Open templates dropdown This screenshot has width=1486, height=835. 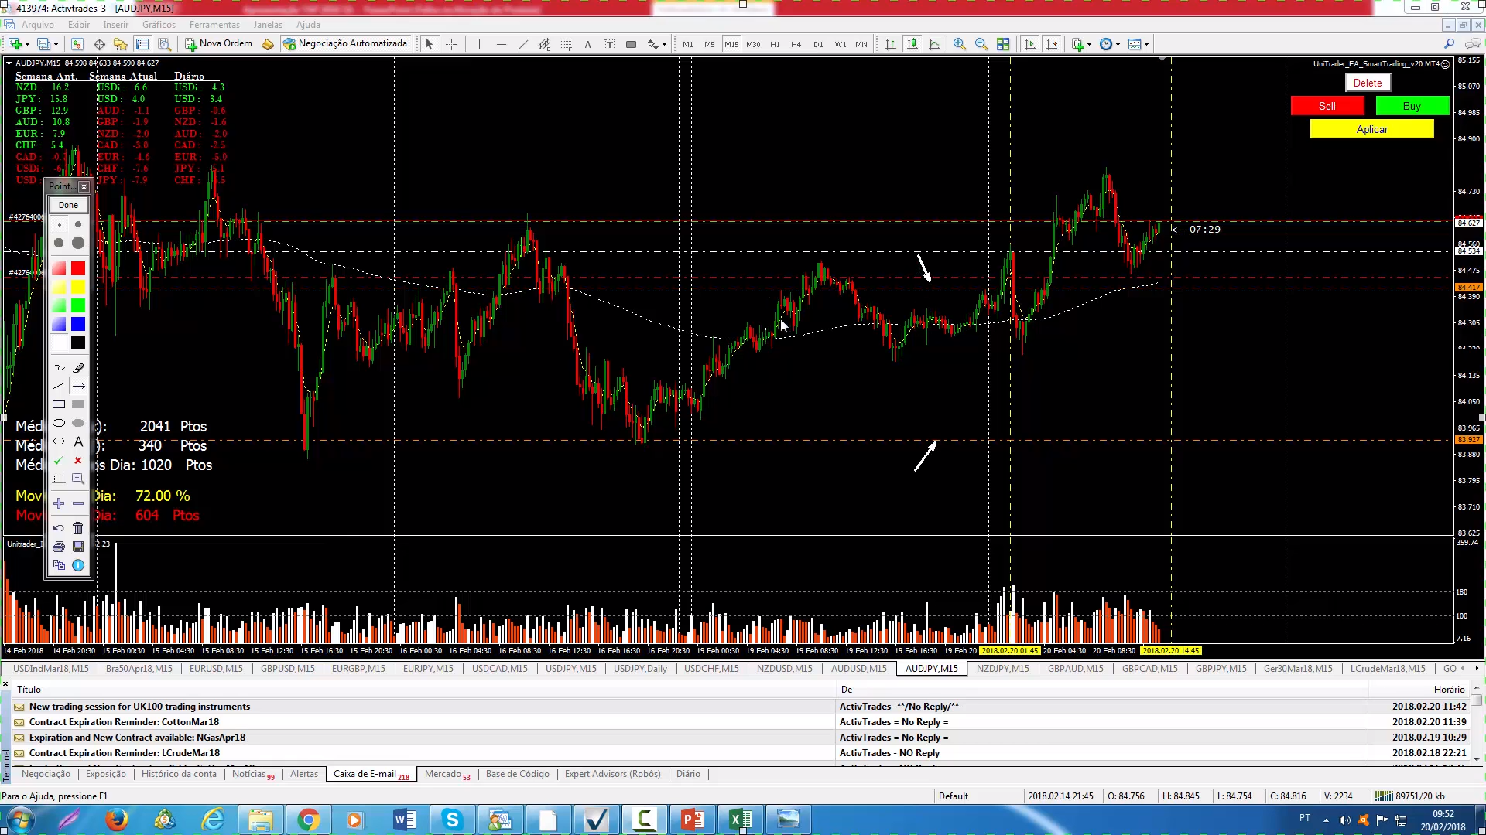pyautogui.click(x=1146, y=44)
